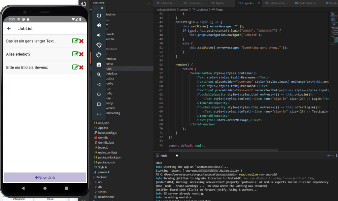The image size is (338, 201).
Task: Tap the back arrow in the JobList header
Action: [x=9, y=29]
